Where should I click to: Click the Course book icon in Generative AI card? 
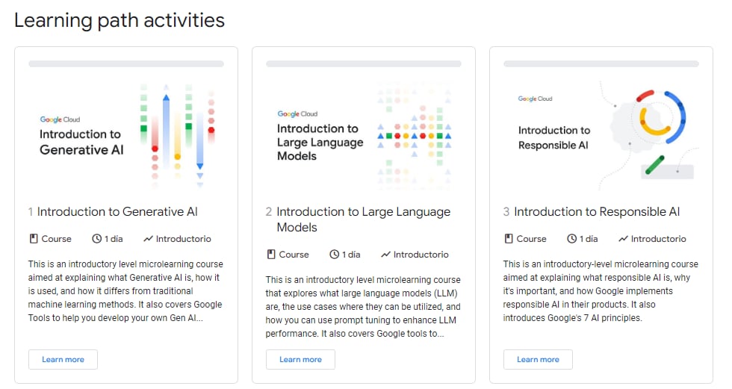33,239
